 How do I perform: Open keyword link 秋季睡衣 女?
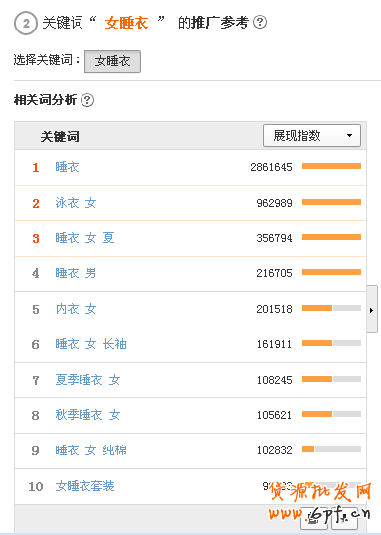pos(87,415)
